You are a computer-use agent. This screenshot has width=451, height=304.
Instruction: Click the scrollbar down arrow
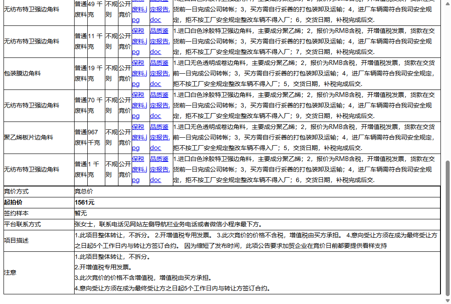pyautogui.click(x=447, y=300)
